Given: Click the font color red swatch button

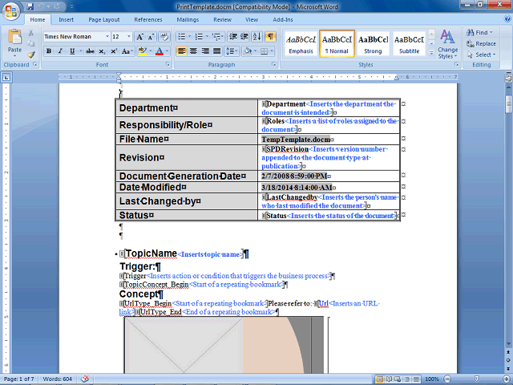Looking at the screenshot, I should [x=160, y=51].
